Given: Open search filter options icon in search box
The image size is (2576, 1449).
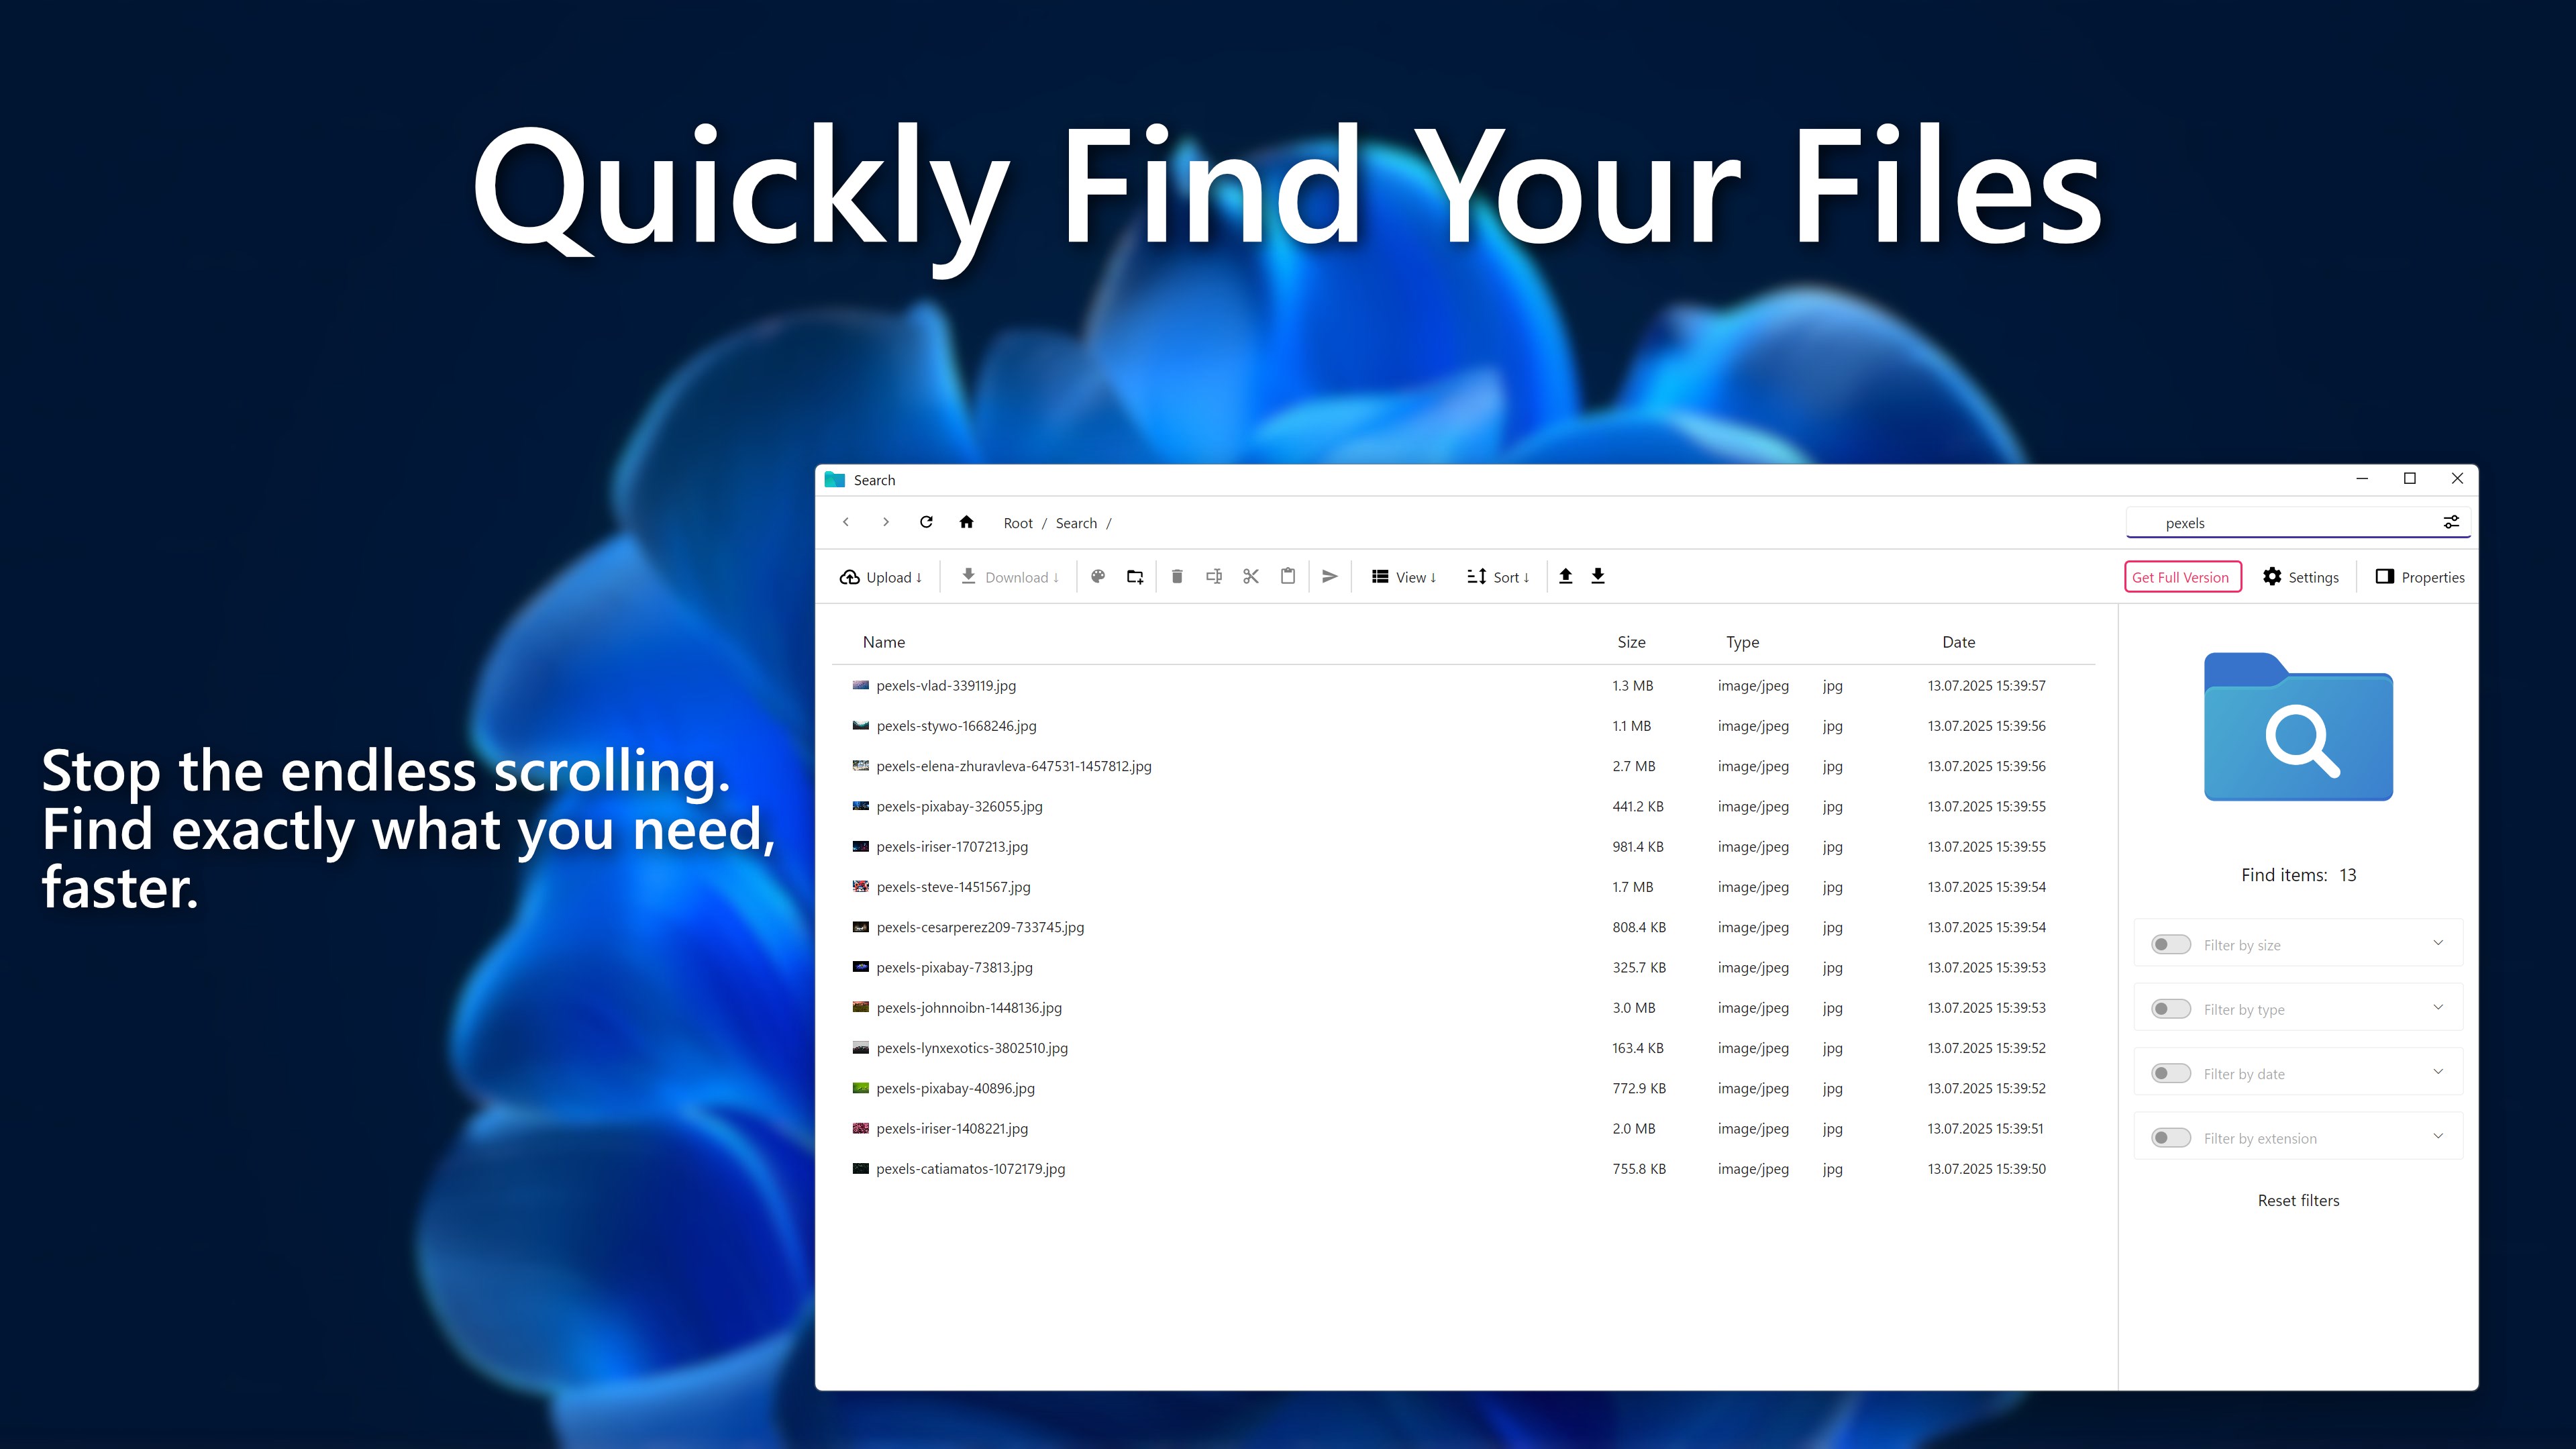Looking at the screenshot, I should pyautogui.click(x=2451, y=522).
